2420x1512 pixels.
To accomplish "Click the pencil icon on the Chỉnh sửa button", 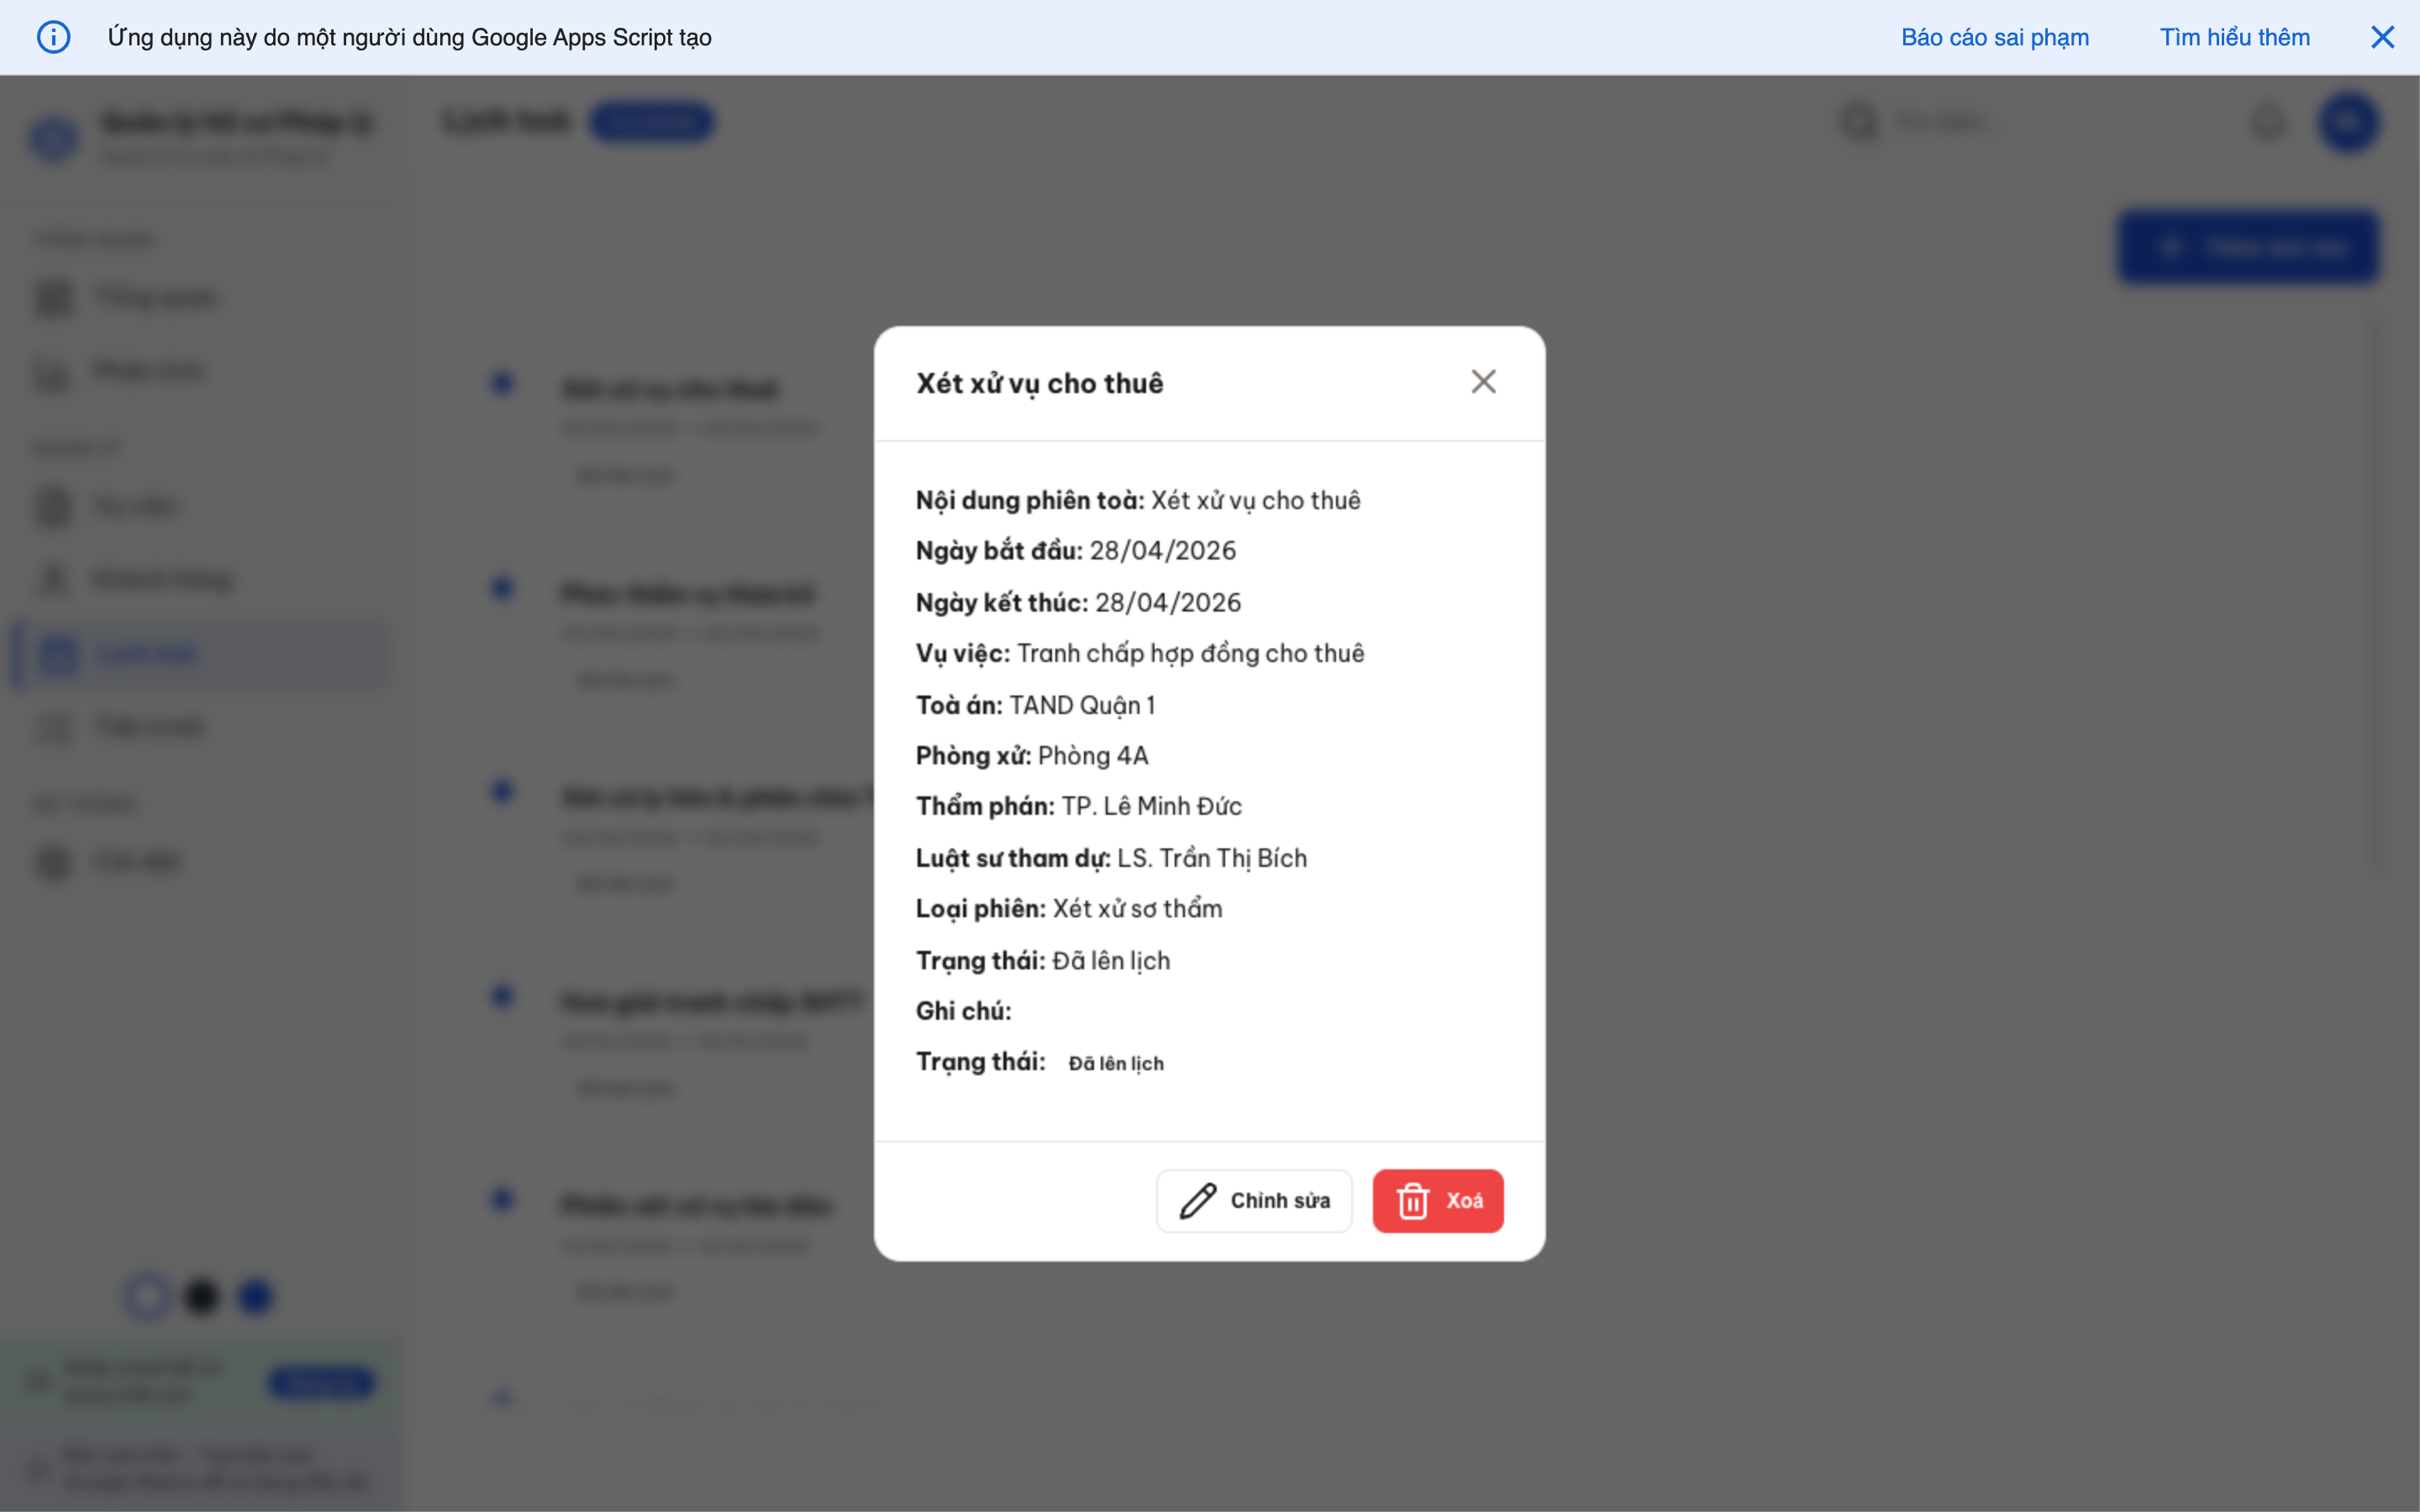I will click(1197, 1200).
